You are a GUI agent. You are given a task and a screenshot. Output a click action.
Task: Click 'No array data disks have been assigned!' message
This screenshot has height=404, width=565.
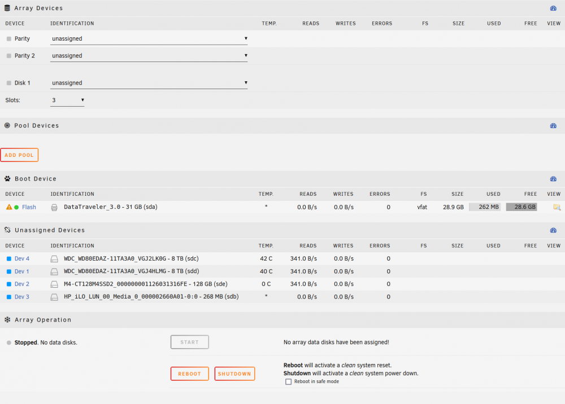pos(336,342)
